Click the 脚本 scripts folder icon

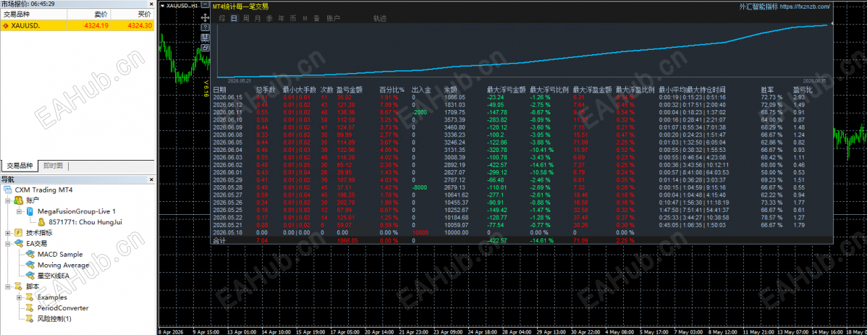[18, 287]
